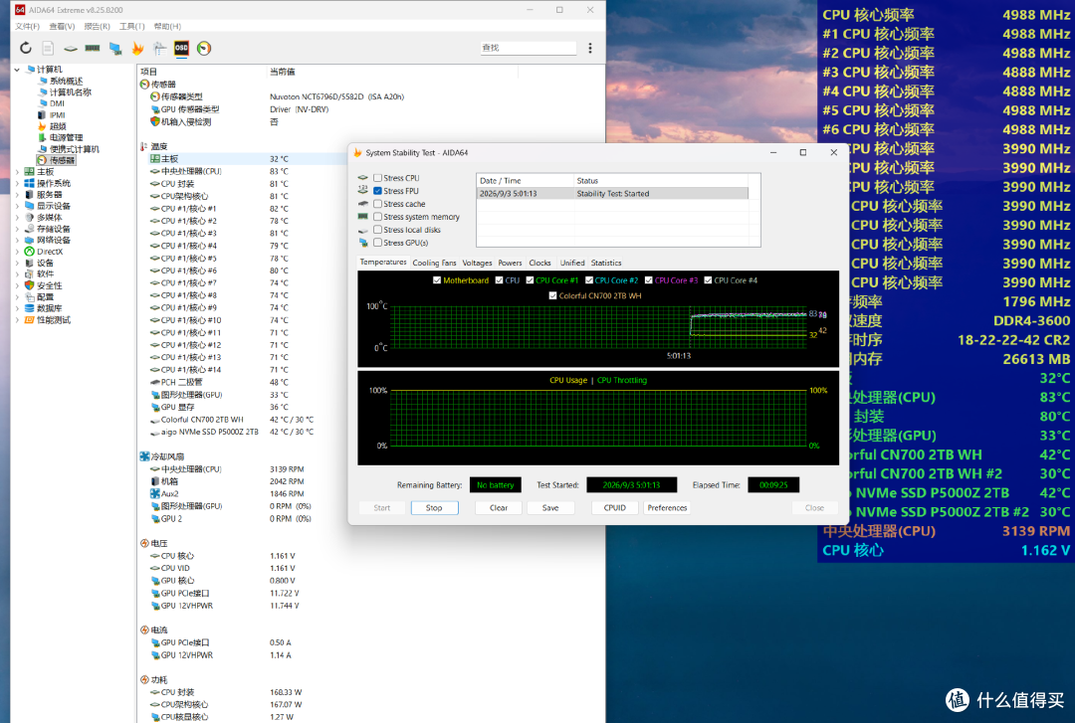Switch to the Cooling Fans tab
The width and height of the screenshot is (1075, 723).
(434, 263)
